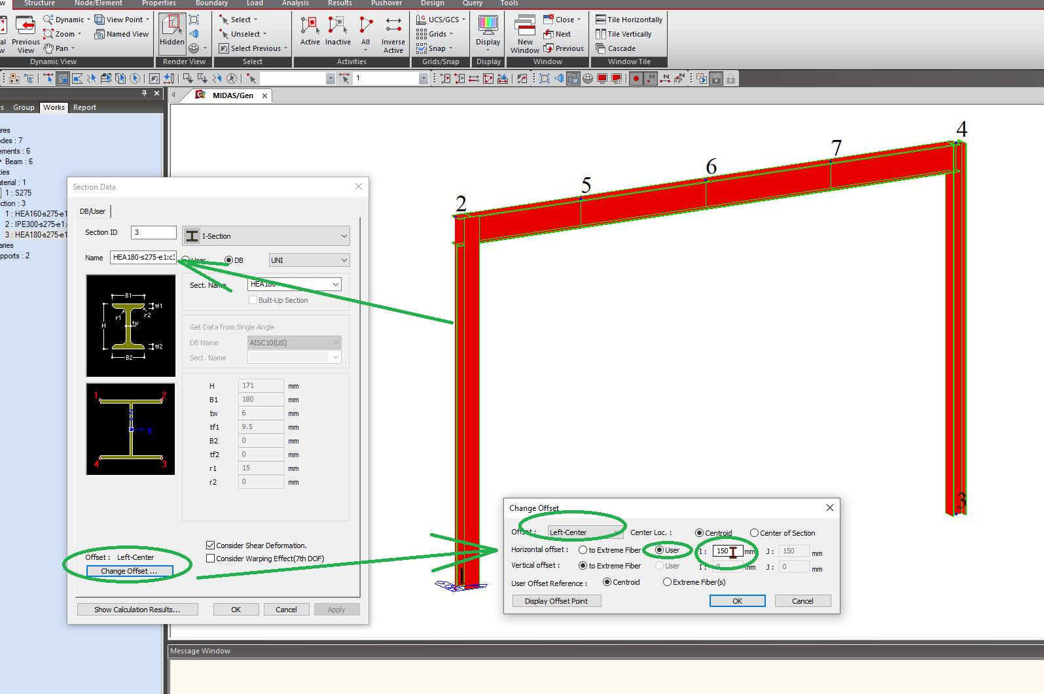Click OK in Section Data dialog

pos(236,610)
